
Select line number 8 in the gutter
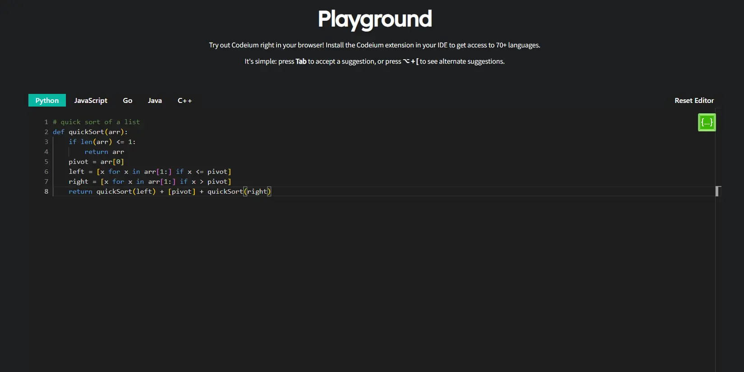[x=46, y=191]
